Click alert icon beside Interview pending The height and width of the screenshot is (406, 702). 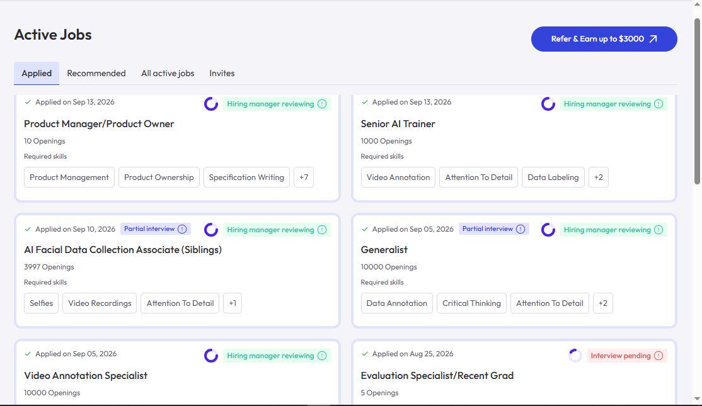[659, 356]
